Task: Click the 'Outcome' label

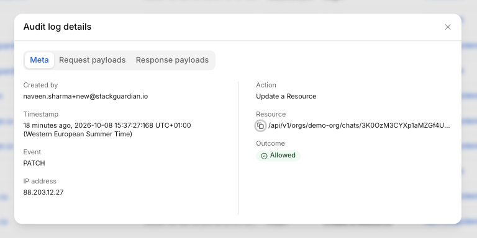Action: coord(270,143)
